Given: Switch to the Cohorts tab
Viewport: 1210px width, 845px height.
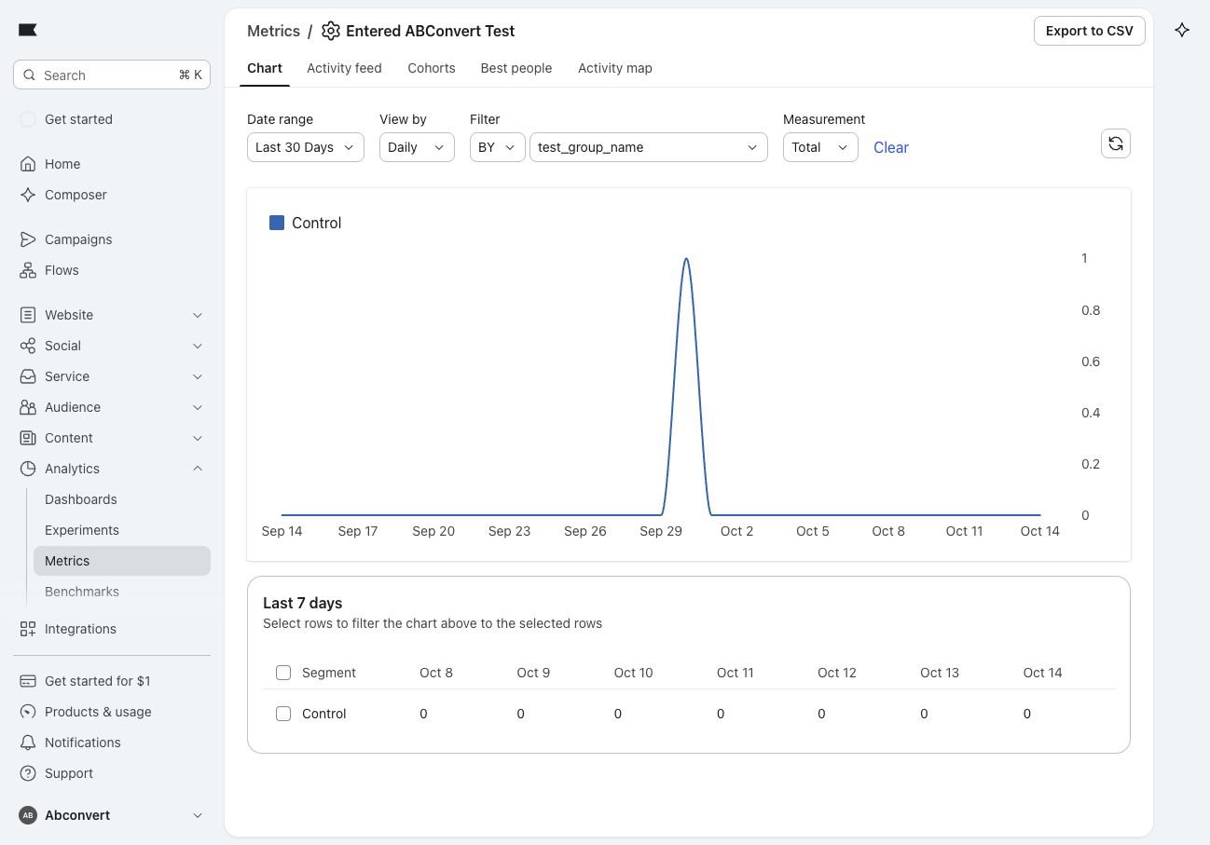Looking at the screenshot, I should (432, 68).
